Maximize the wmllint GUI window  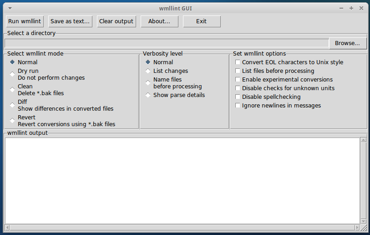point(351,8)
